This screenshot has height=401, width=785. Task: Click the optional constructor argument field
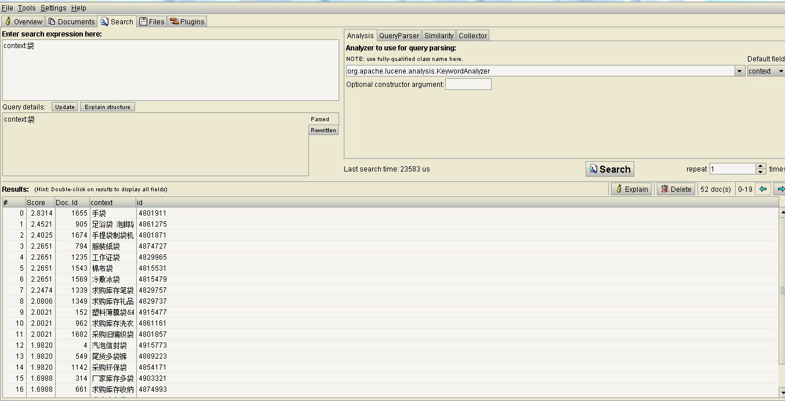pyautogui.click(x=468, y=84)
